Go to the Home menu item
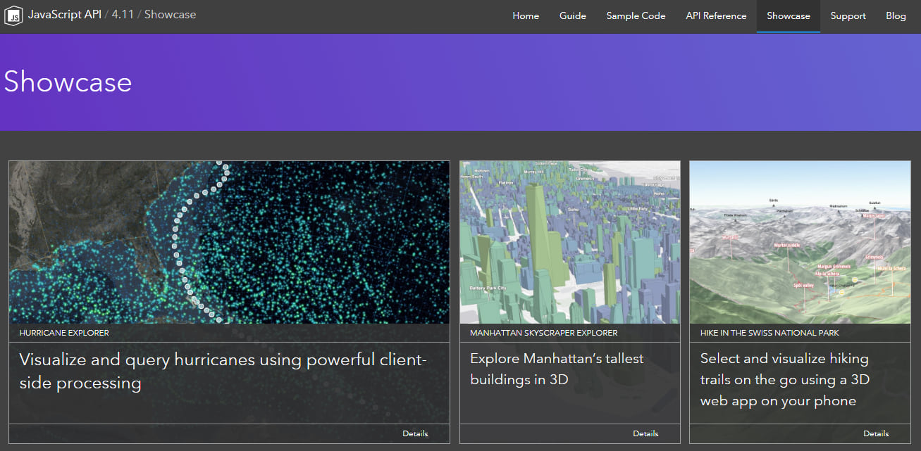This screenshot has width=921, height=451. pyautogui.click(x=526, y=15)
